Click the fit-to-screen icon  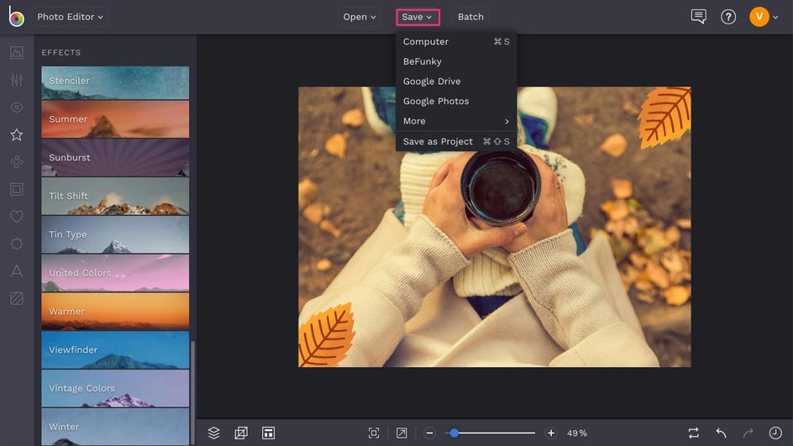(x=374, y=433)
